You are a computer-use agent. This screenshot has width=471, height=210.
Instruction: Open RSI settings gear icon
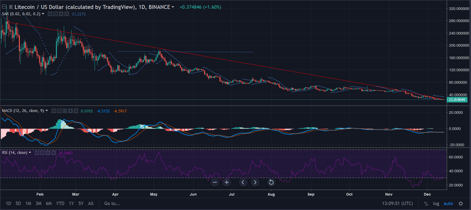click(42, 153)
